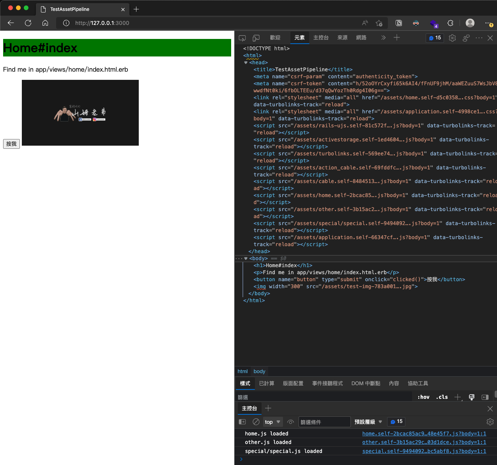Screen dimensions: 497x465
Task: Toggle the .cls class editor
Action: pos(442,397)
